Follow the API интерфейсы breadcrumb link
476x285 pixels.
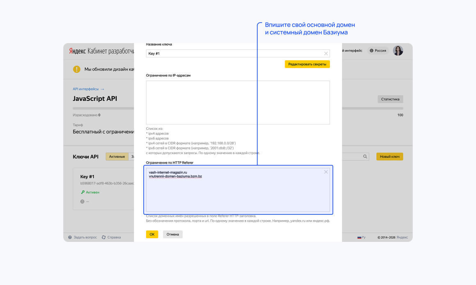pyautogui.click(x=86, y=89)
